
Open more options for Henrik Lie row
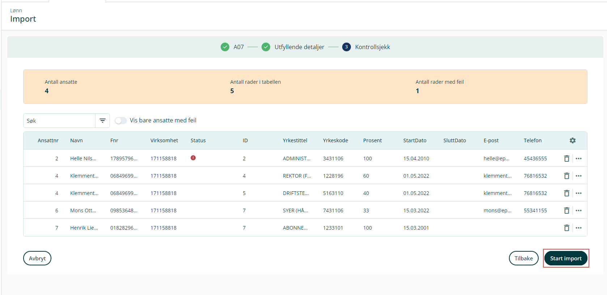click(x=579, y=228)
